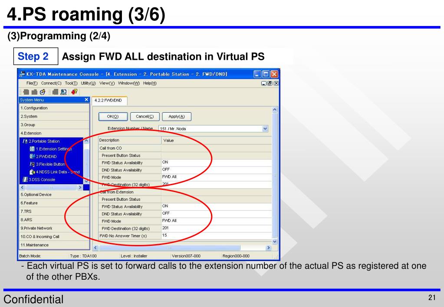Open the Extension Number / Name dropdown
The width and height of the screenshot is (444, 307).
(265, 129)
